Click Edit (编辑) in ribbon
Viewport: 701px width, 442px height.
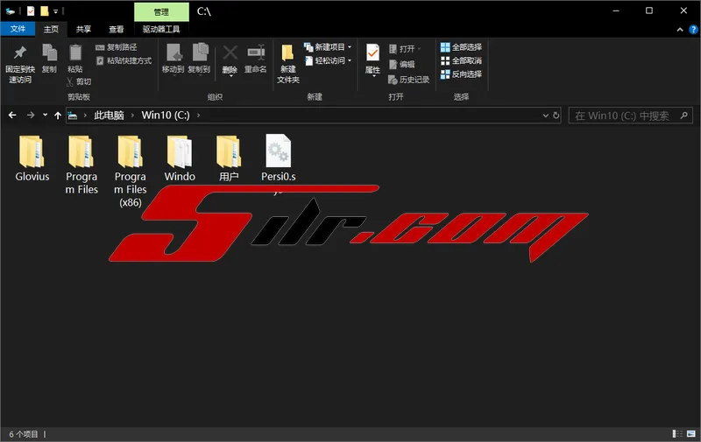pyautogui.click(x=401, y=64)
